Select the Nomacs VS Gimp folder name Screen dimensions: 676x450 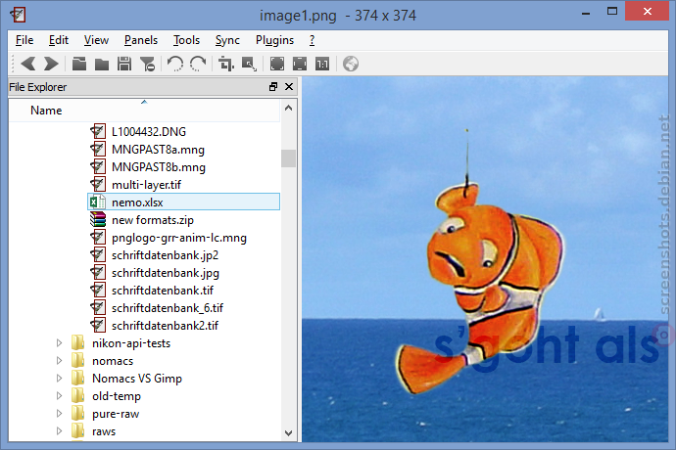[136, 379]
